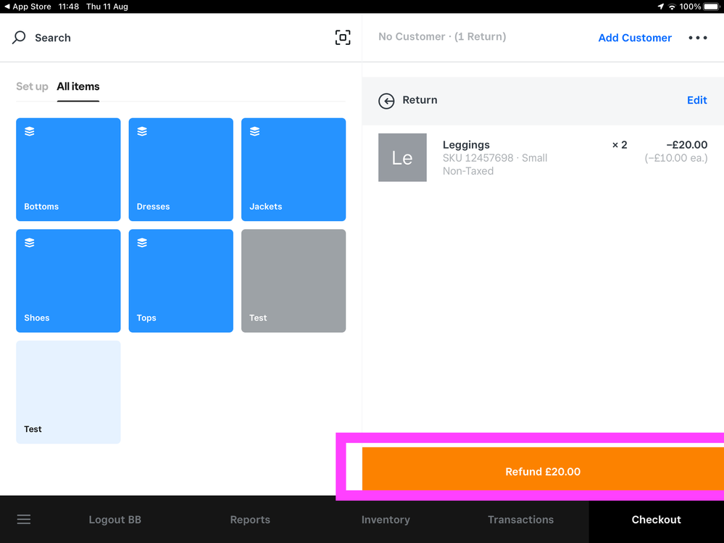Open the Bottoms category tile
Screen dimensions: 724x543
[x=68, y=169]
